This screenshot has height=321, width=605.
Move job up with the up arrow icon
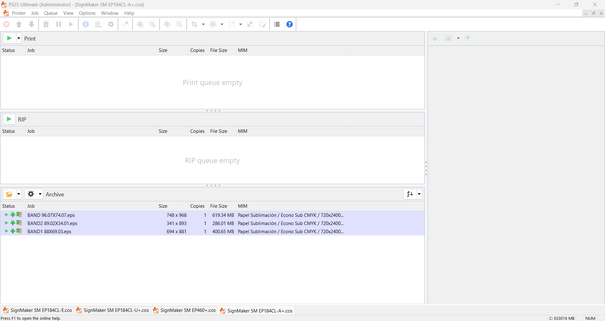pyautogui.click(x=19, y=24)
